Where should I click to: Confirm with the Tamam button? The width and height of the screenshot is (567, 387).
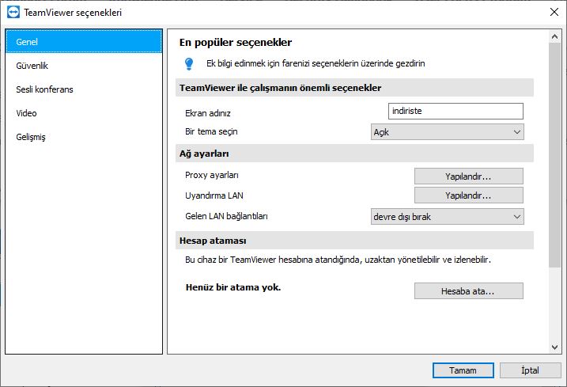(463, 370)
